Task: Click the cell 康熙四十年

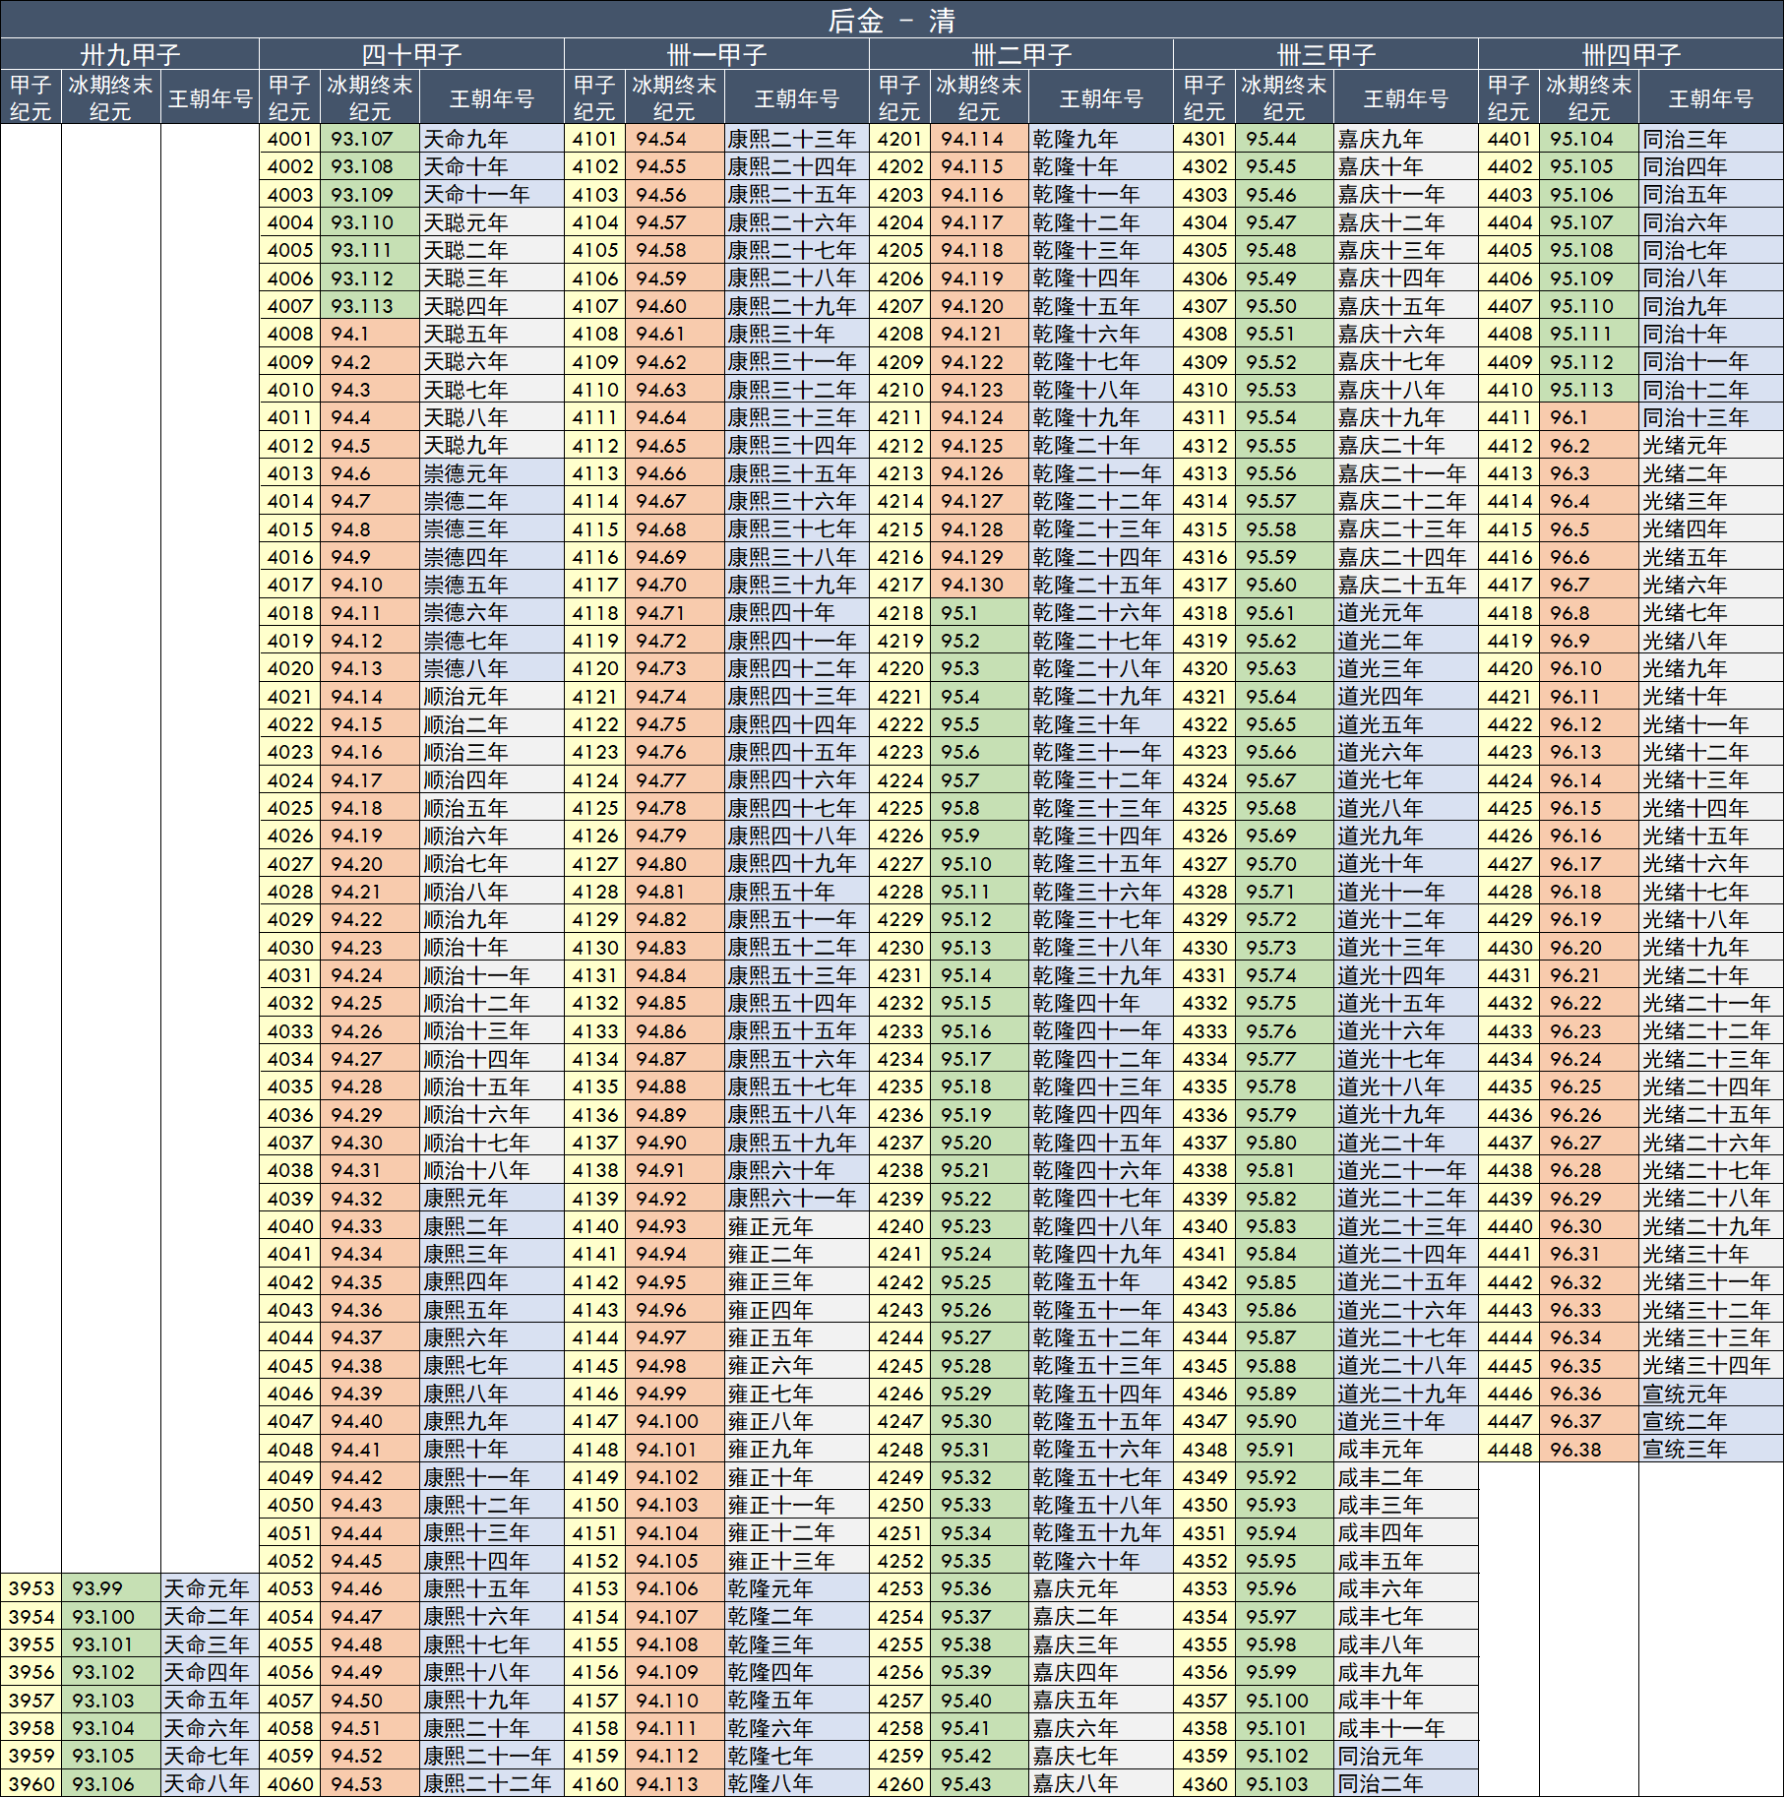Action: coord(797,613)
